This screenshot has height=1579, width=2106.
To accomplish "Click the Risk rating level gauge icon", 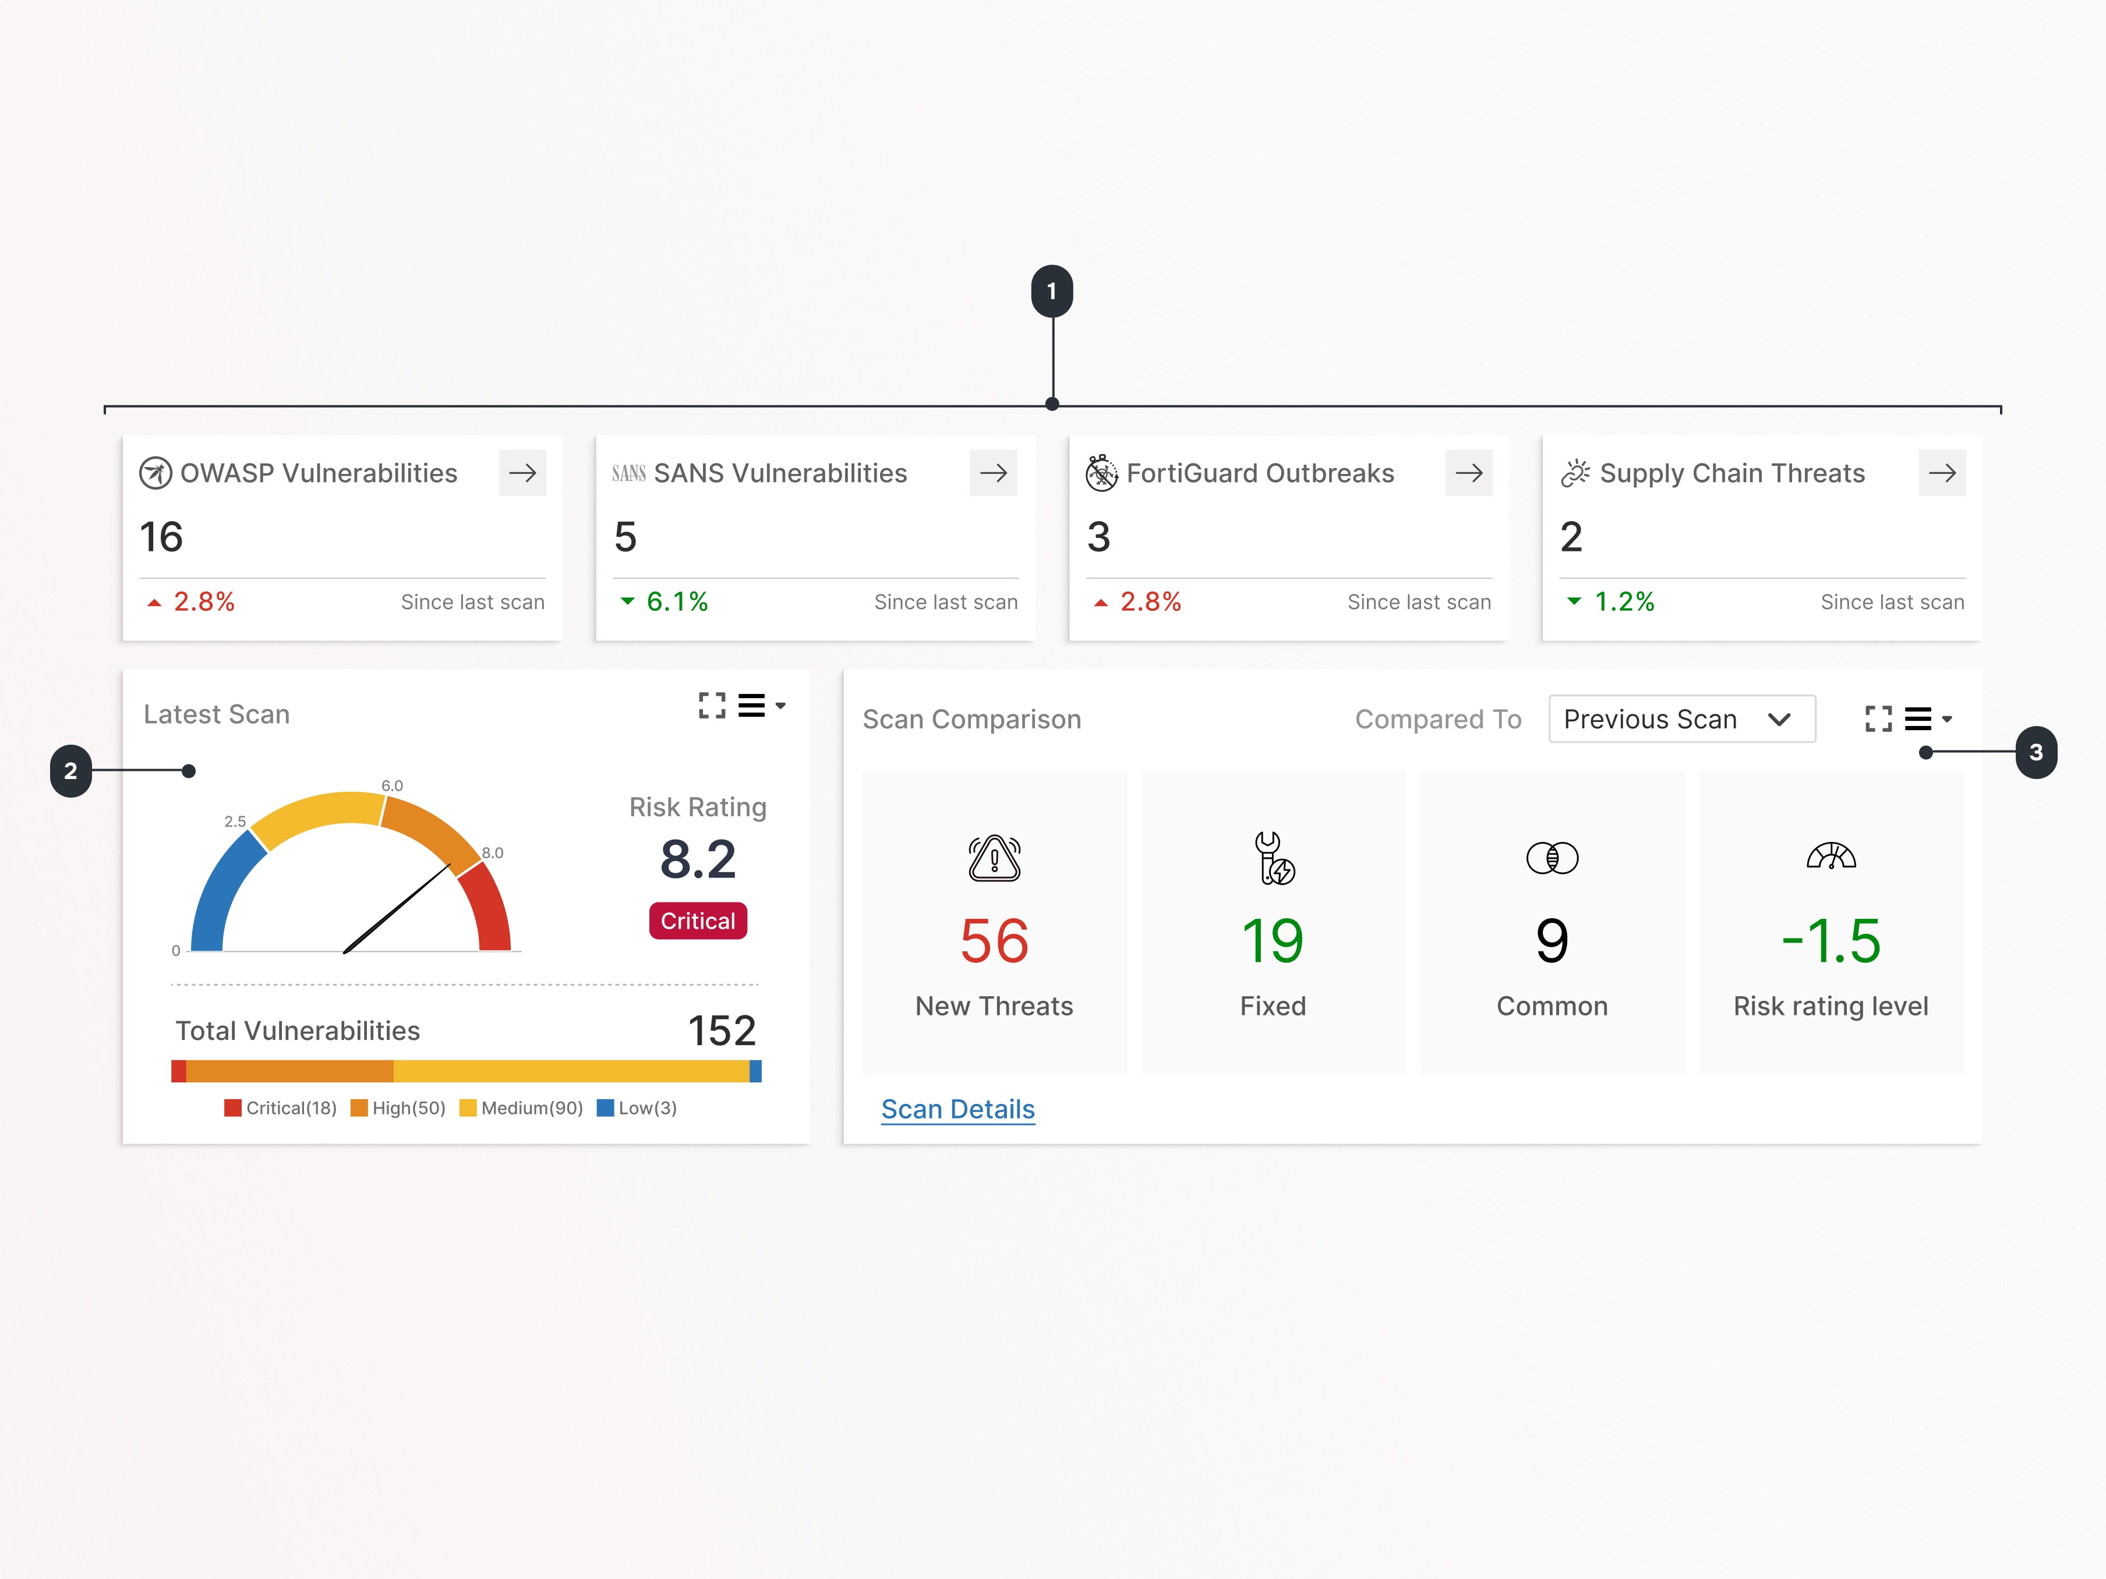I will [x=1831, y=856].
